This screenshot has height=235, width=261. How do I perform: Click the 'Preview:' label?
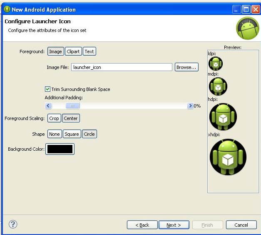click(x=233, y=47)
